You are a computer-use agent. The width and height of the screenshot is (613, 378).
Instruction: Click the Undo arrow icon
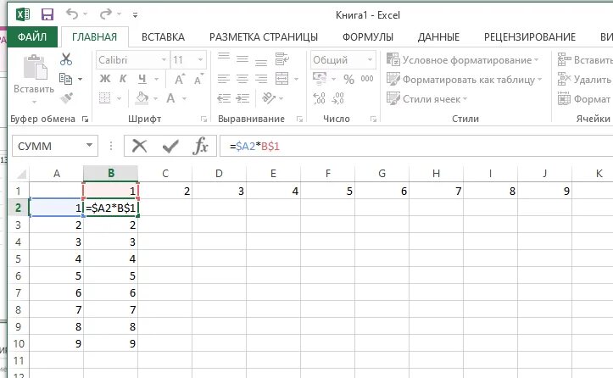click(72, 14)
